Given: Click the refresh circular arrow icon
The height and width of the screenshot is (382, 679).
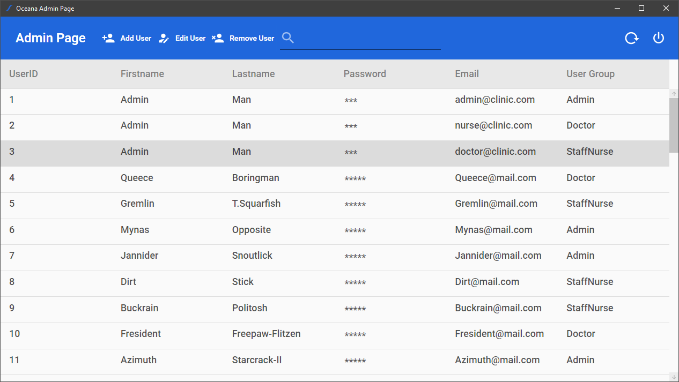Looking at the screenshot, I should pyautogui.click(x=632, y=38).
